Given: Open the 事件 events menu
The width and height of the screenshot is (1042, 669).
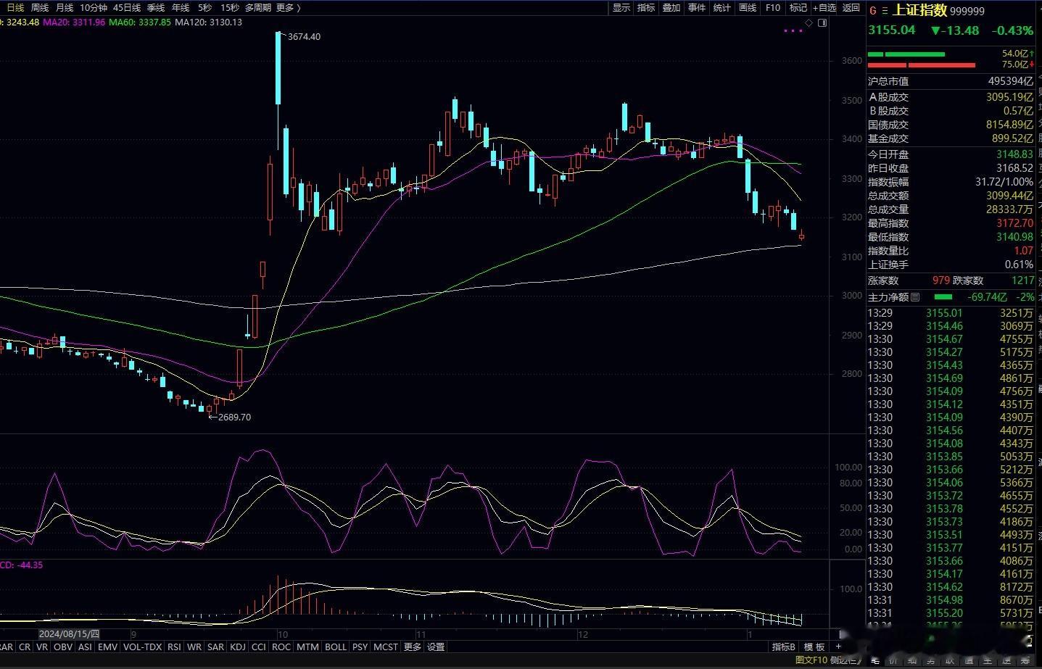Looking at the screenshot, I should pos(697,8).
